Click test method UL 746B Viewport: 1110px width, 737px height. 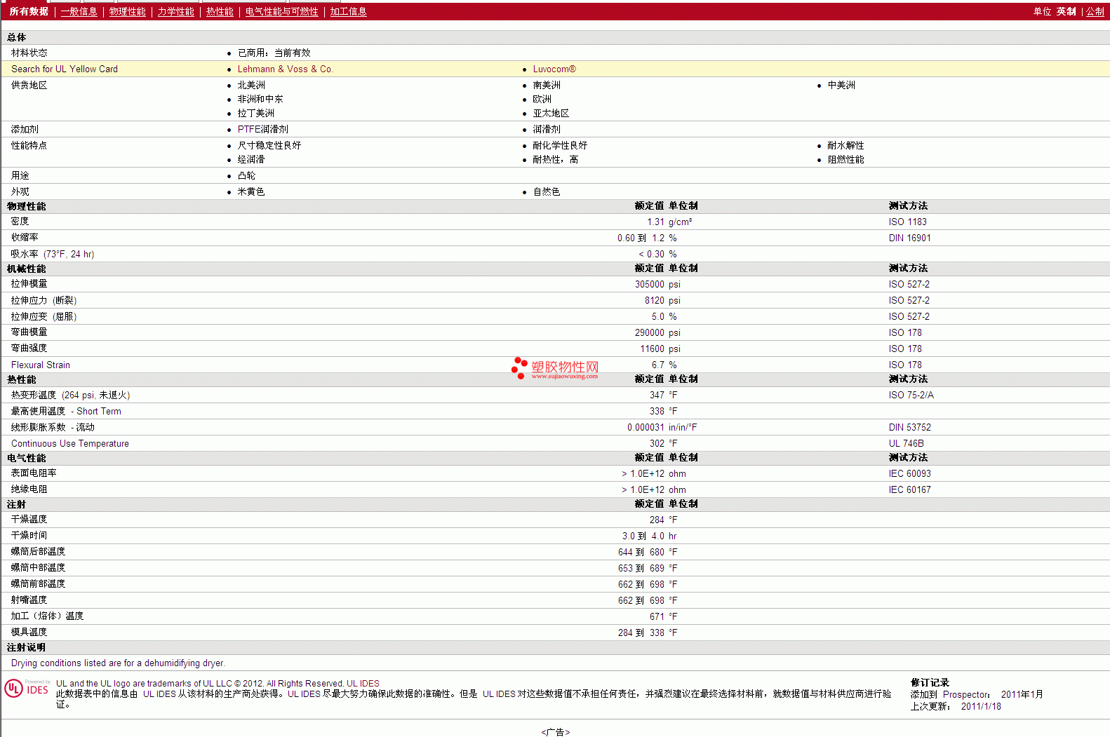pos(907,443)
